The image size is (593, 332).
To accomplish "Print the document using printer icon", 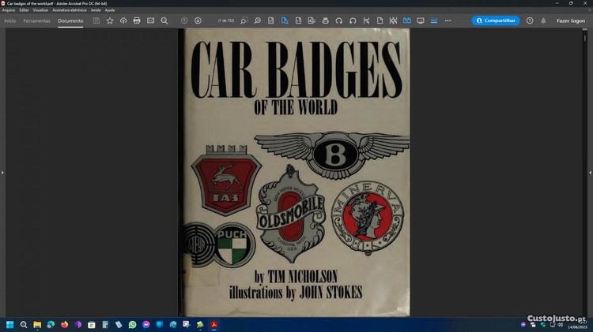I will tap(137, 21).
